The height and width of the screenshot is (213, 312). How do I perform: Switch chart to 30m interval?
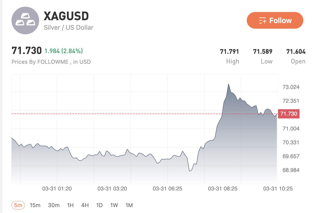(x=54, y=205)
